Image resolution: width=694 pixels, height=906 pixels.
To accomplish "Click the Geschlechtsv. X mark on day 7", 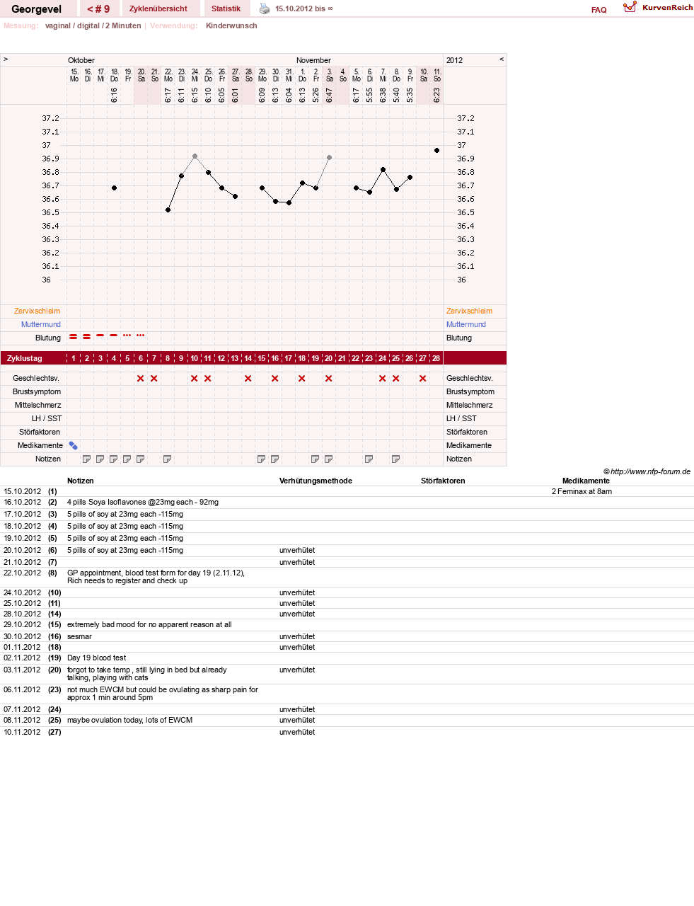I will [x=154, y=378].
